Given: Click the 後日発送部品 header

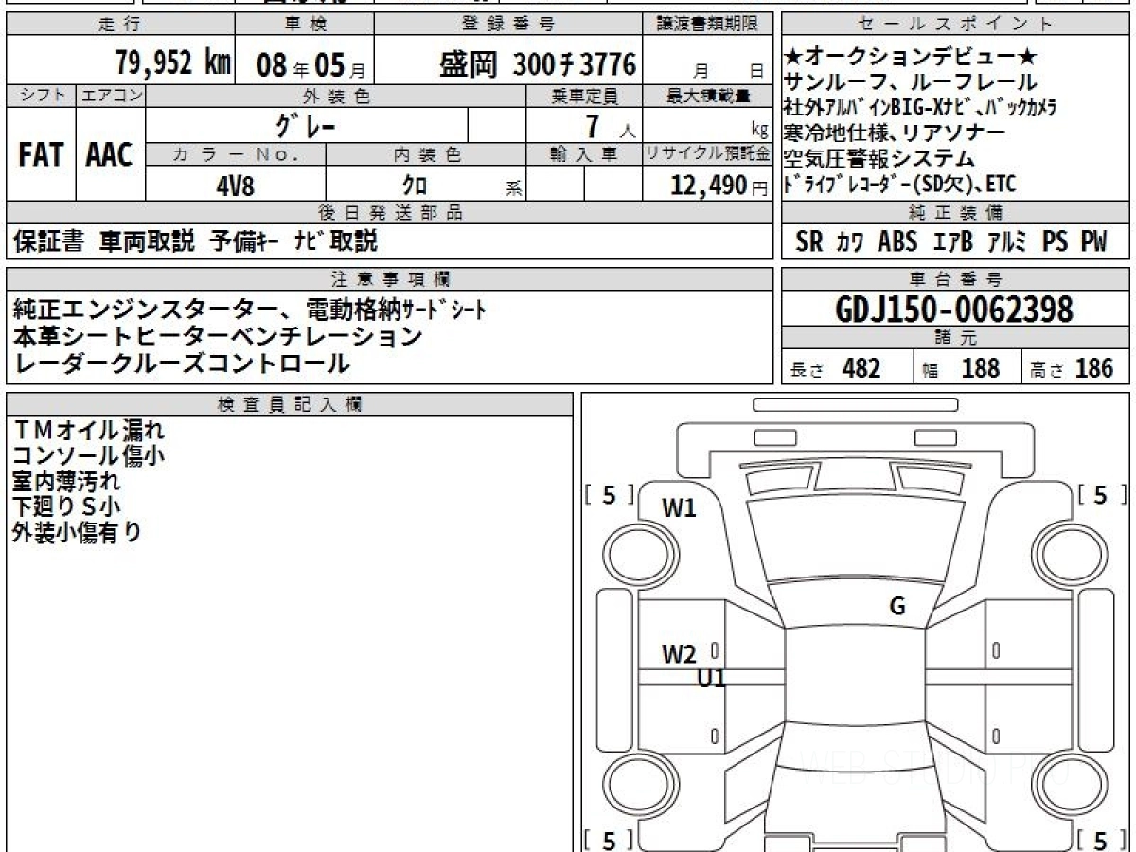Looking at the screenshot, I should [389, 213].
